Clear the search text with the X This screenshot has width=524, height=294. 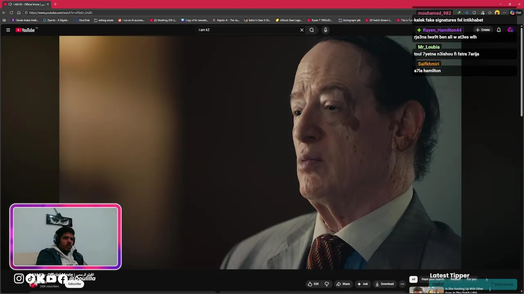302,30
